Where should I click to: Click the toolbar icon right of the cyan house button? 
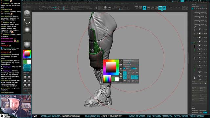pyautogui.click(x=148, y=8)
